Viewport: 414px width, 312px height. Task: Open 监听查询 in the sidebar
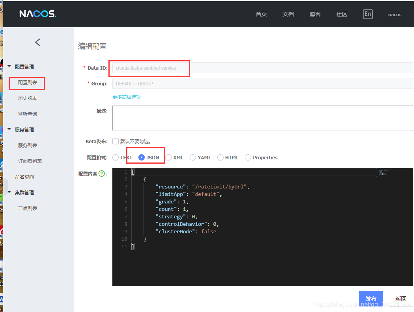[28, 114]
